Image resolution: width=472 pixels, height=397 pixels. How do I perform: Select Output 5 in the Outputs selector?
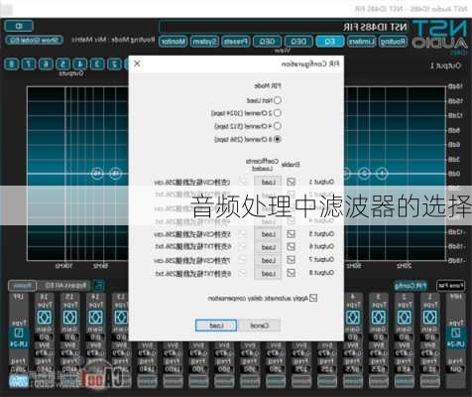coord(63,64)
